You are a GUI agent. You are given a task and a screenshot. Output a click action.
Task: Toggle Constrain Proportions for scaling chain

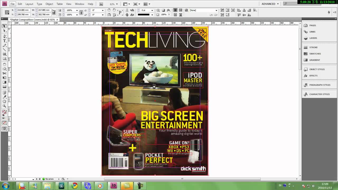[x=81, y=12]
